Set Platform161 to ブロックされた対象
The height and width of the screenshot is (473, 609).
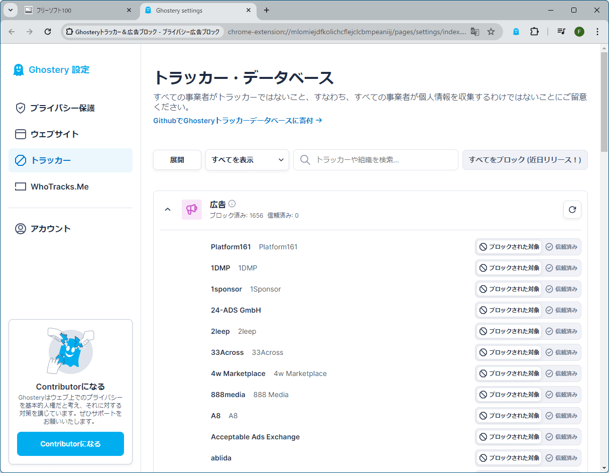point(509,247)
